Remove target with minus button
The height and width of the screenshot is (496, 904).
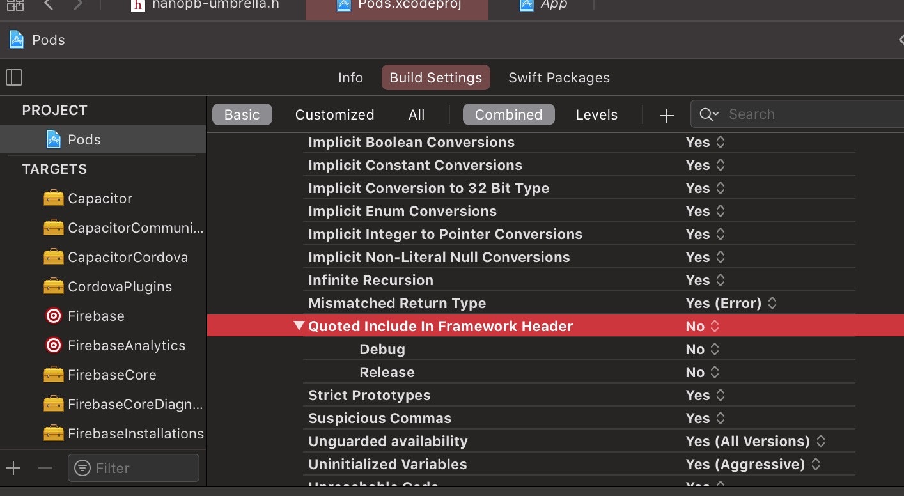tap(45, 468)
